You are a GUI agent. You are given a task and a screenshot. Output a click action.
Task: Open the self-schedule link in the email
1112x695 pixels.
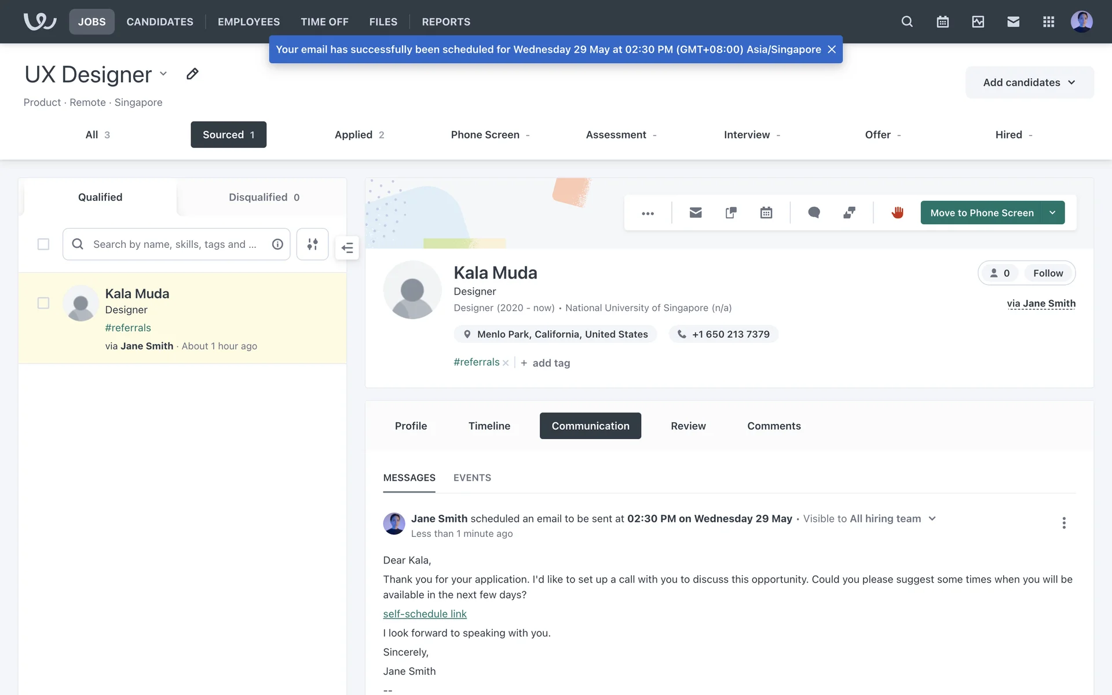[x=425, y=613]
